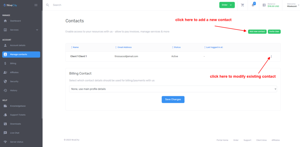Sort contacts by Name column
The width and height of the screenshot is (300, 147).
pos(76,47)
